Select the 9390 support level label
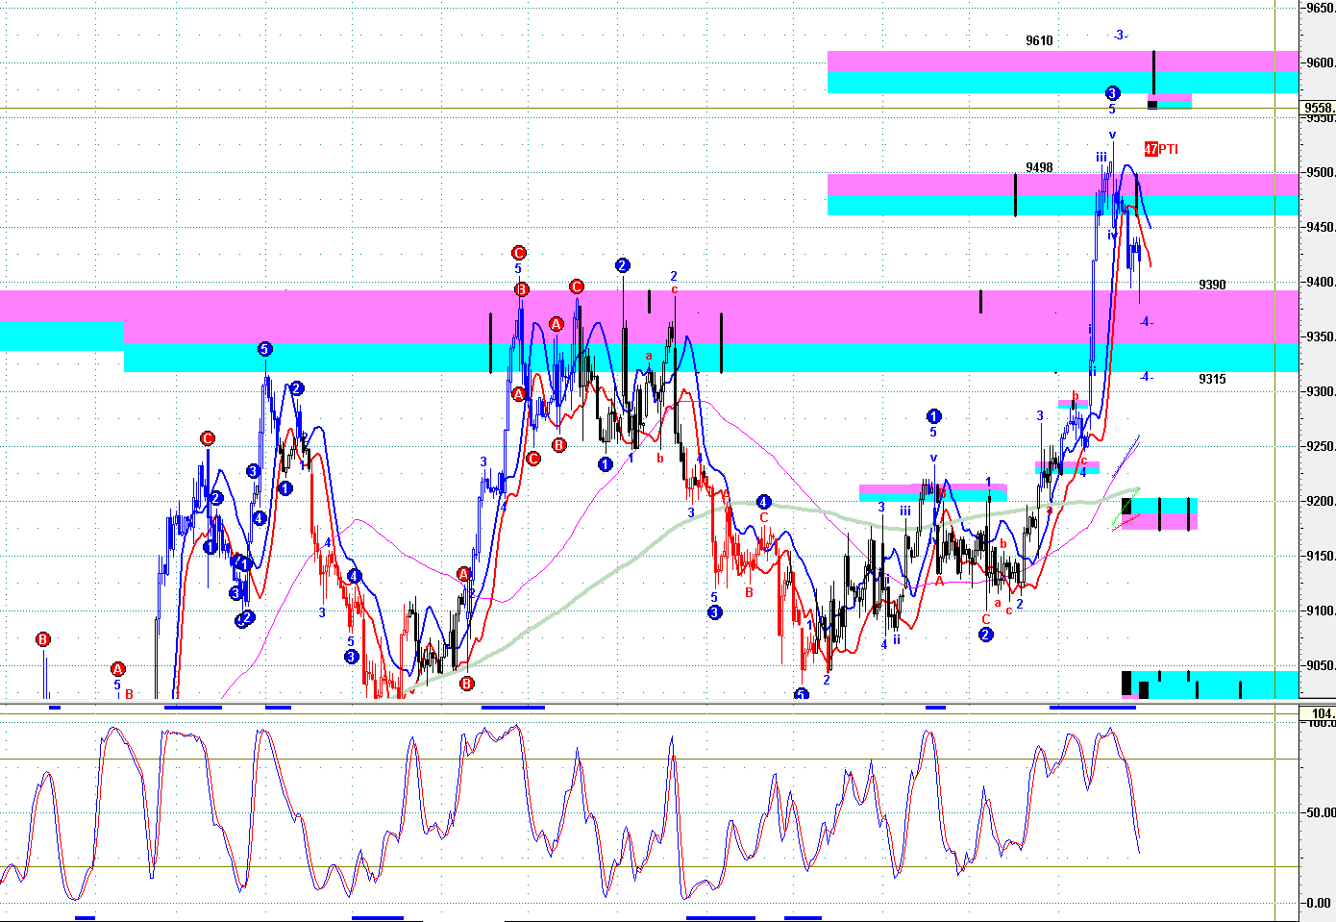 click(1212, 286)
